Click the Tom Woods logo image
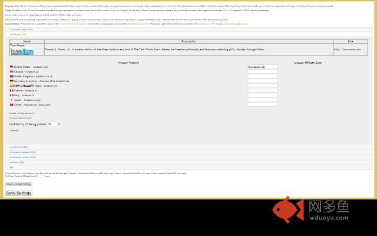Screen dimensions: 377x236 pos(22,51)
